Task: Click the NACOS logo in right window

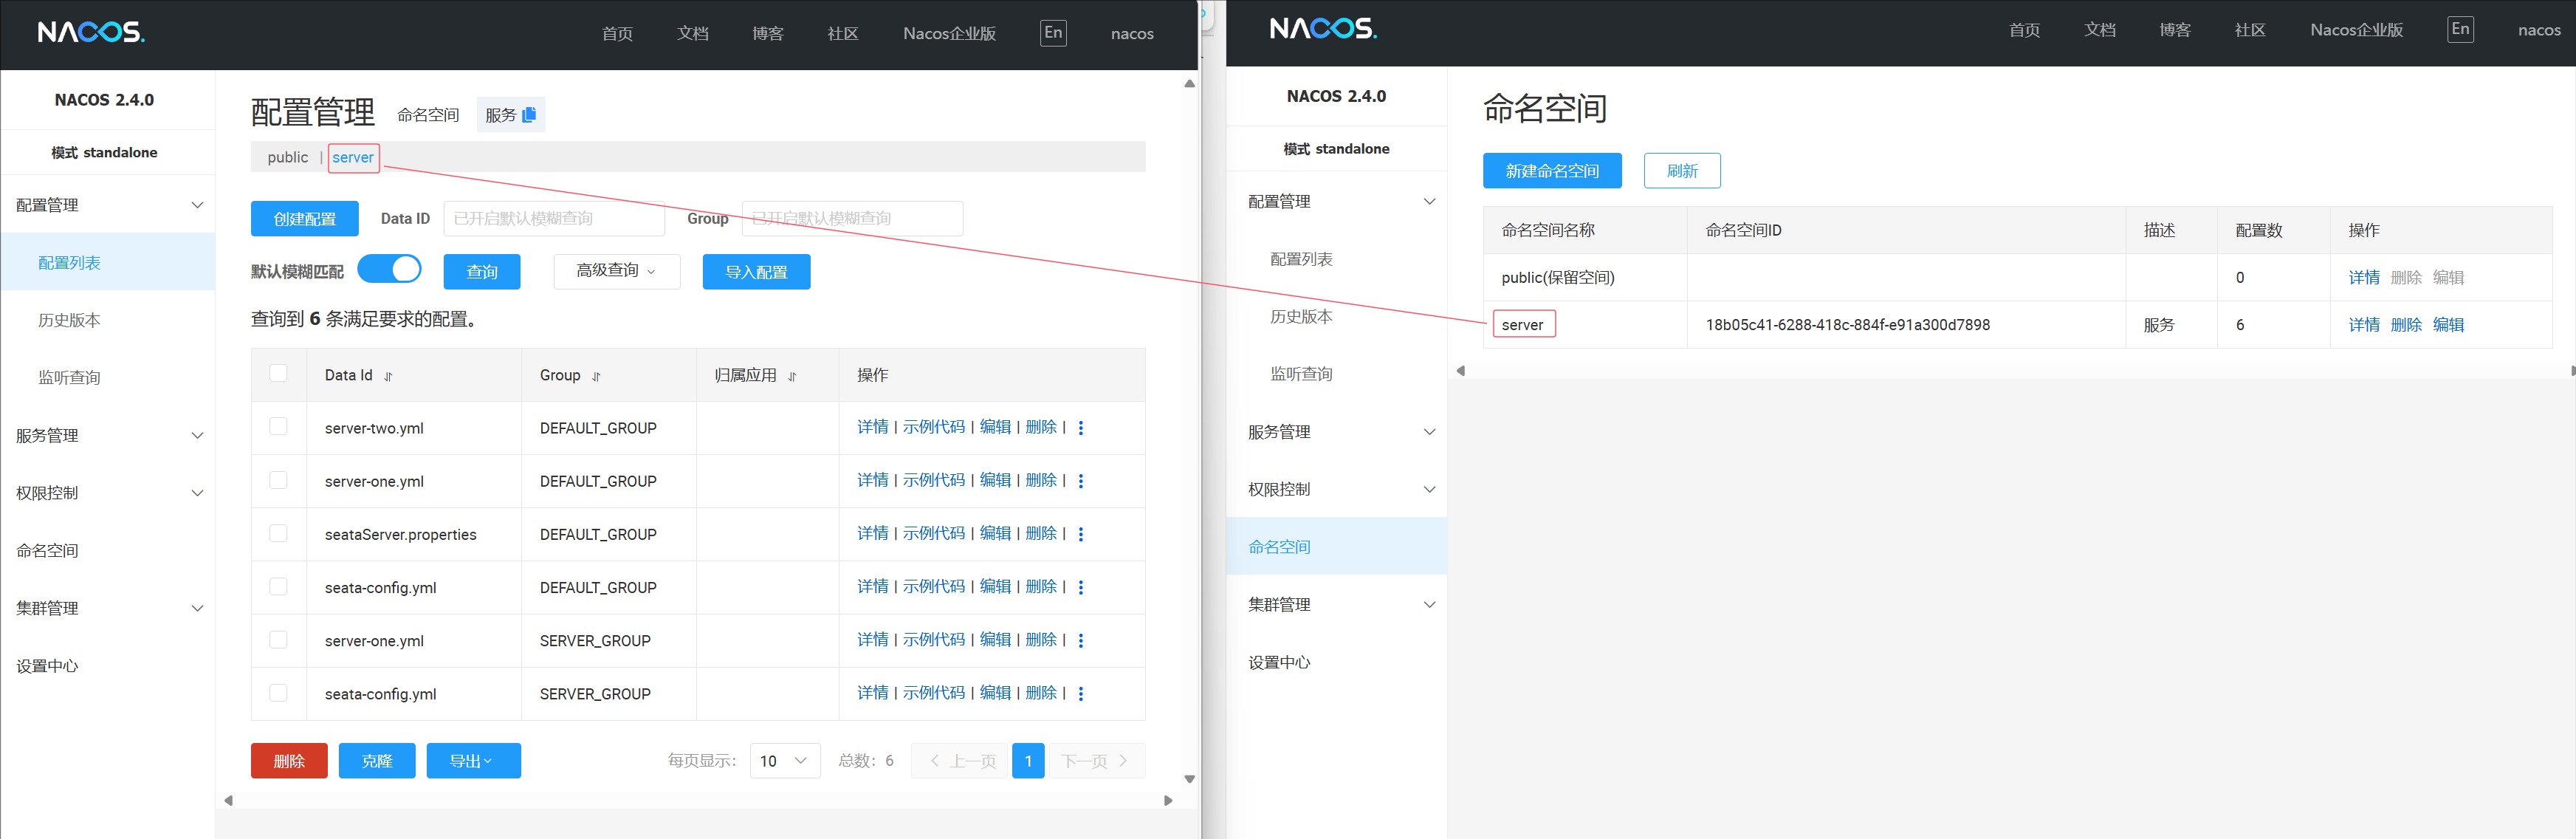Action: [x=1322, y=29]
